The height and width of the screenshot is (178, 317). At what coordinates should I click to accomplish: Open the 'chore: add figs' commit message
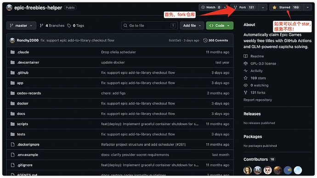(x=113, y=93)
